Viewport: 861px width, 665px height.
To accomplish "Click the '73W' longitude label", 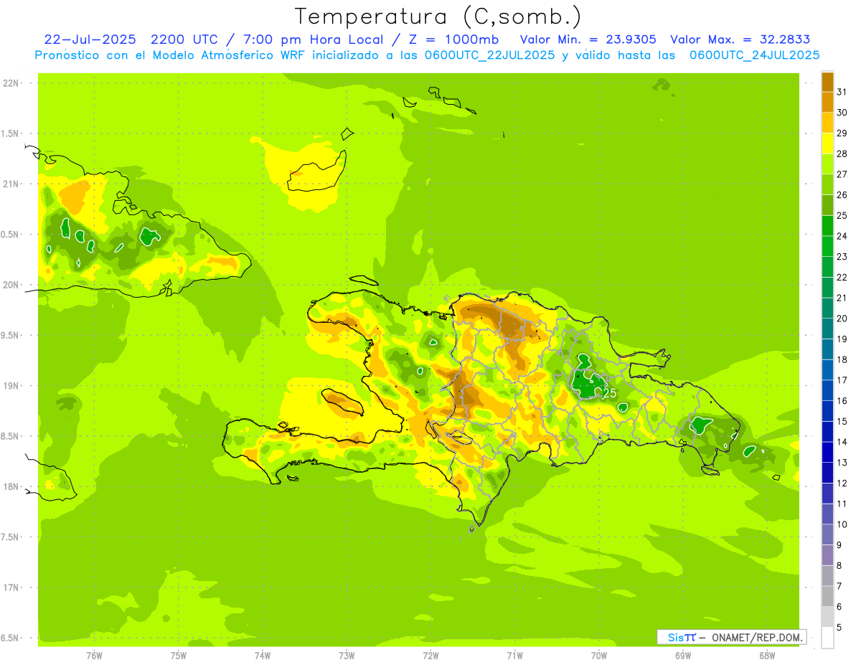I will pos(347,655).
